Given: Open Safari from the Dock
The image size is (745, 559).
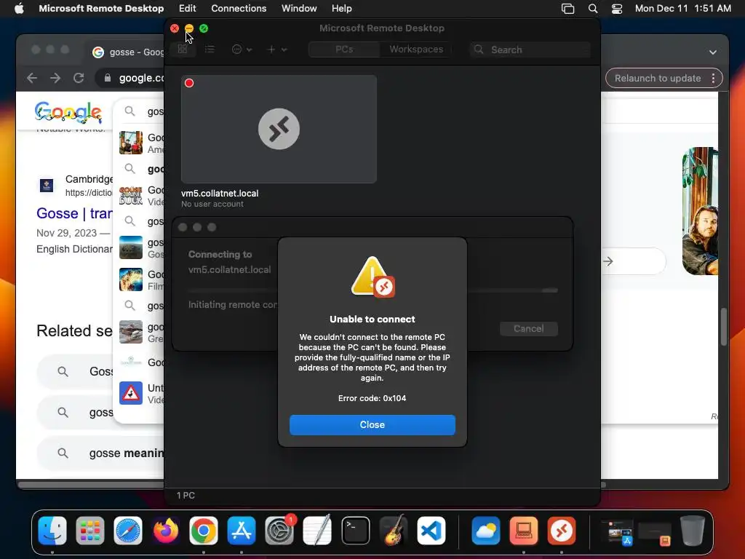Looking at the screenshot, I should (x=128, y=531).
